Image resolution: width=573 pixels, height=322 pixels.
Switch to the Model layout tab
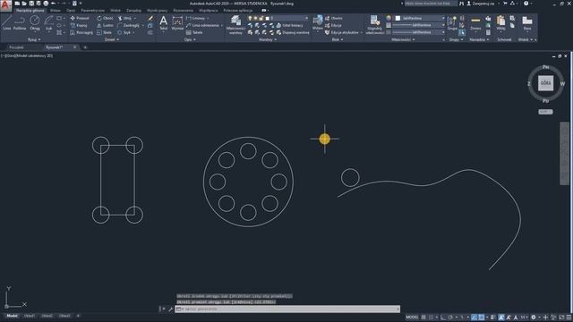pyautogui.click(x=12, y=316)
